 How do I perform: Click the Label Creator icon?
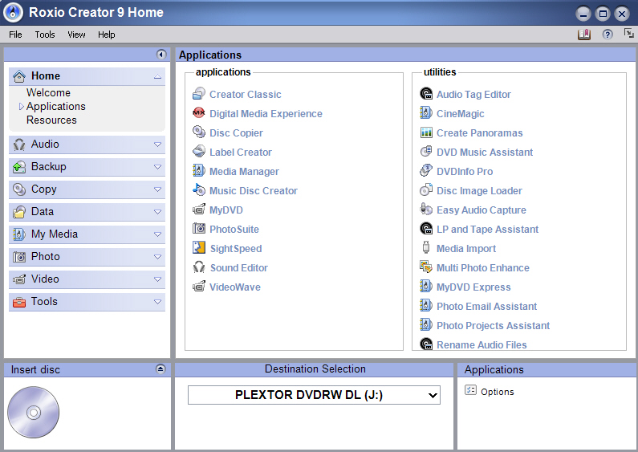198,151
